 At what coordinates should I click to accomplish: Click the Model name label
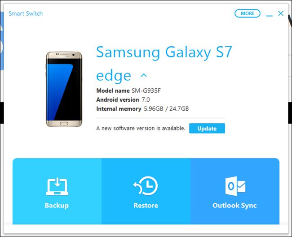pyautogui.click(x=113, y=90)
